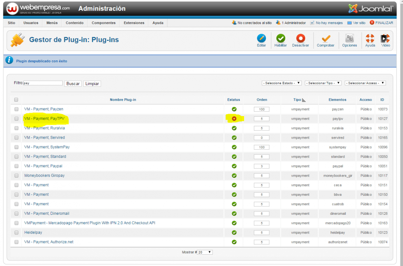Open the Menús menu
This screenshot has height=266, width=403.
52,23
